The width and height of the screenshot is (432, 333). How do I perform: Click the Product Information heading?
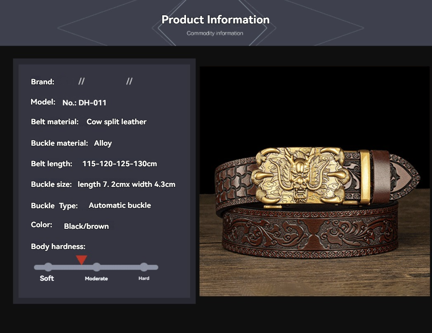pos(215,19)
